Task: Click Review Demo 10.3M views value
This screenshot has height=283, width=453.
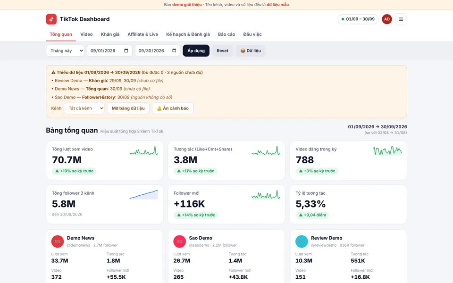Action: point(303,260)
